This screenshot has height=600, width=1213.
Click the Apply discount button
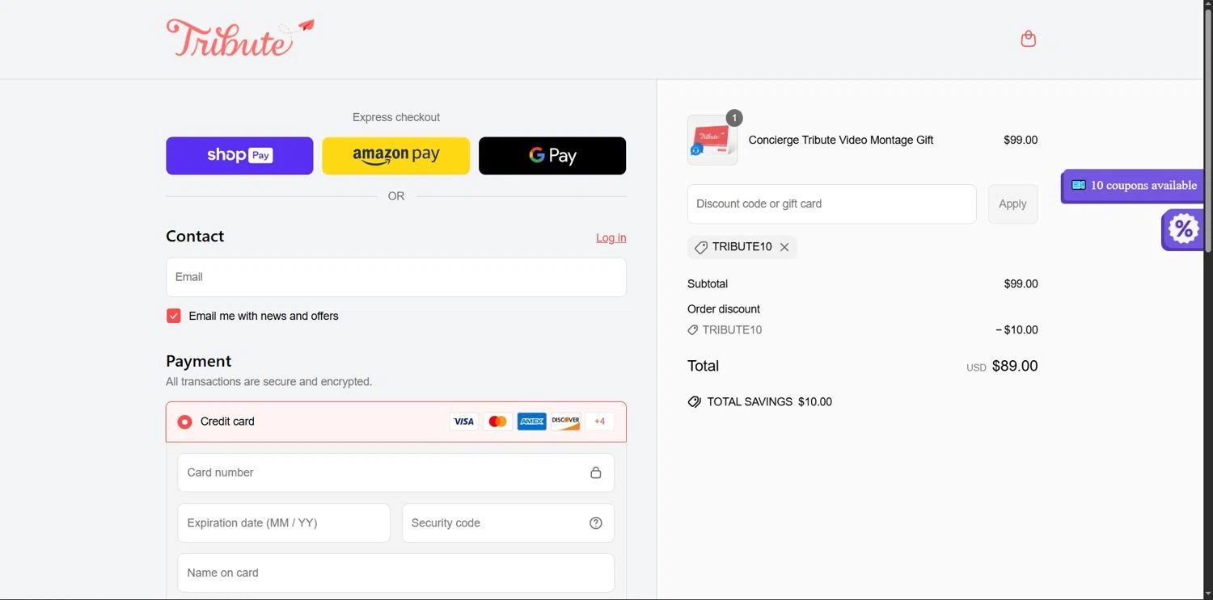pos(1012,204)
